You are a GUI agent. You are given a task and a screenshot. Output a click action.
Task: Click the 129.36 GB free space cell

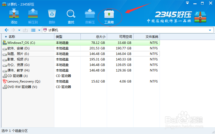123,70
